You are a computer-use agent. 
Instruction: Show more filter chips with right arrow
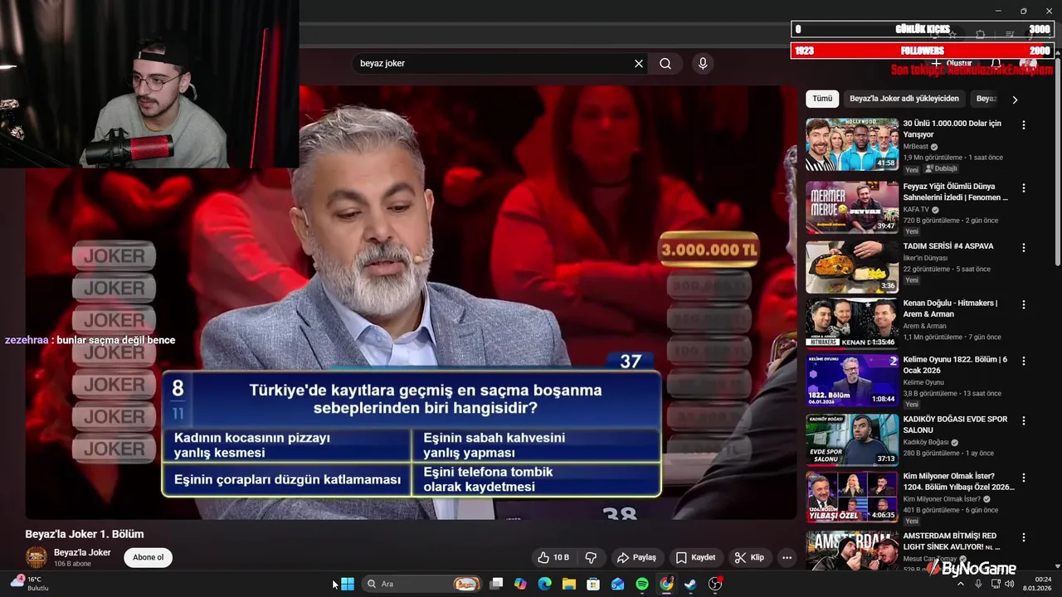pyautogui.click(x=1014, y=99)
